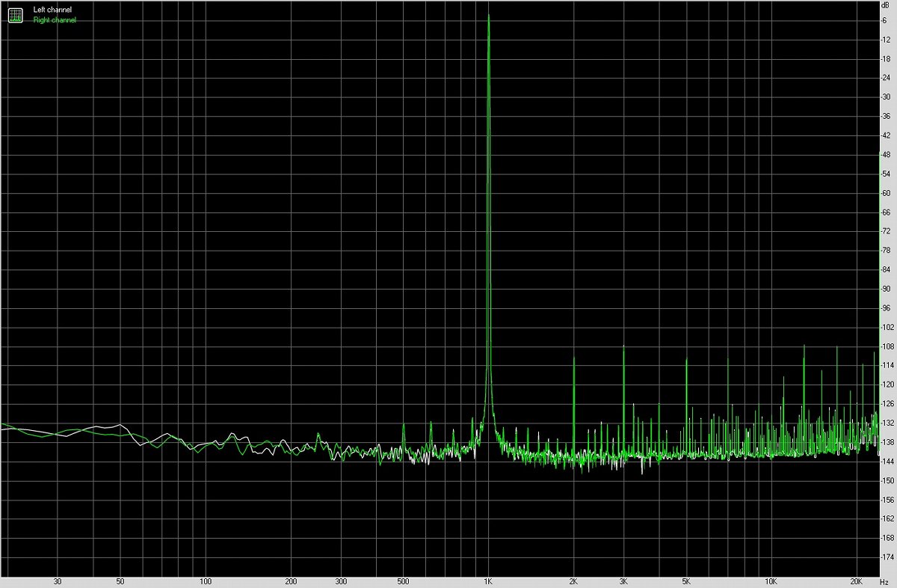Click the -108 dB amplitude axis label
The image size is (897, 588).
(887, 346)
